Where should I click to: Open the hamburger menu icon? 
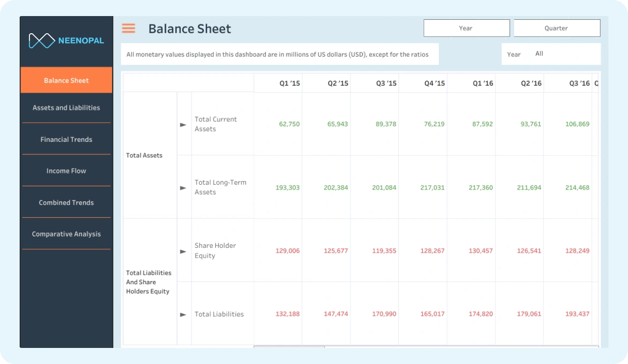[x=129, y=28]
